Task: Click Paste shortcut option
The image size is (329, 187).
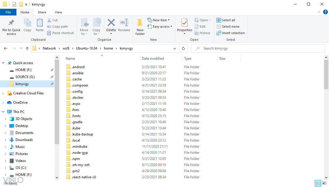Action: coord(60,33)
